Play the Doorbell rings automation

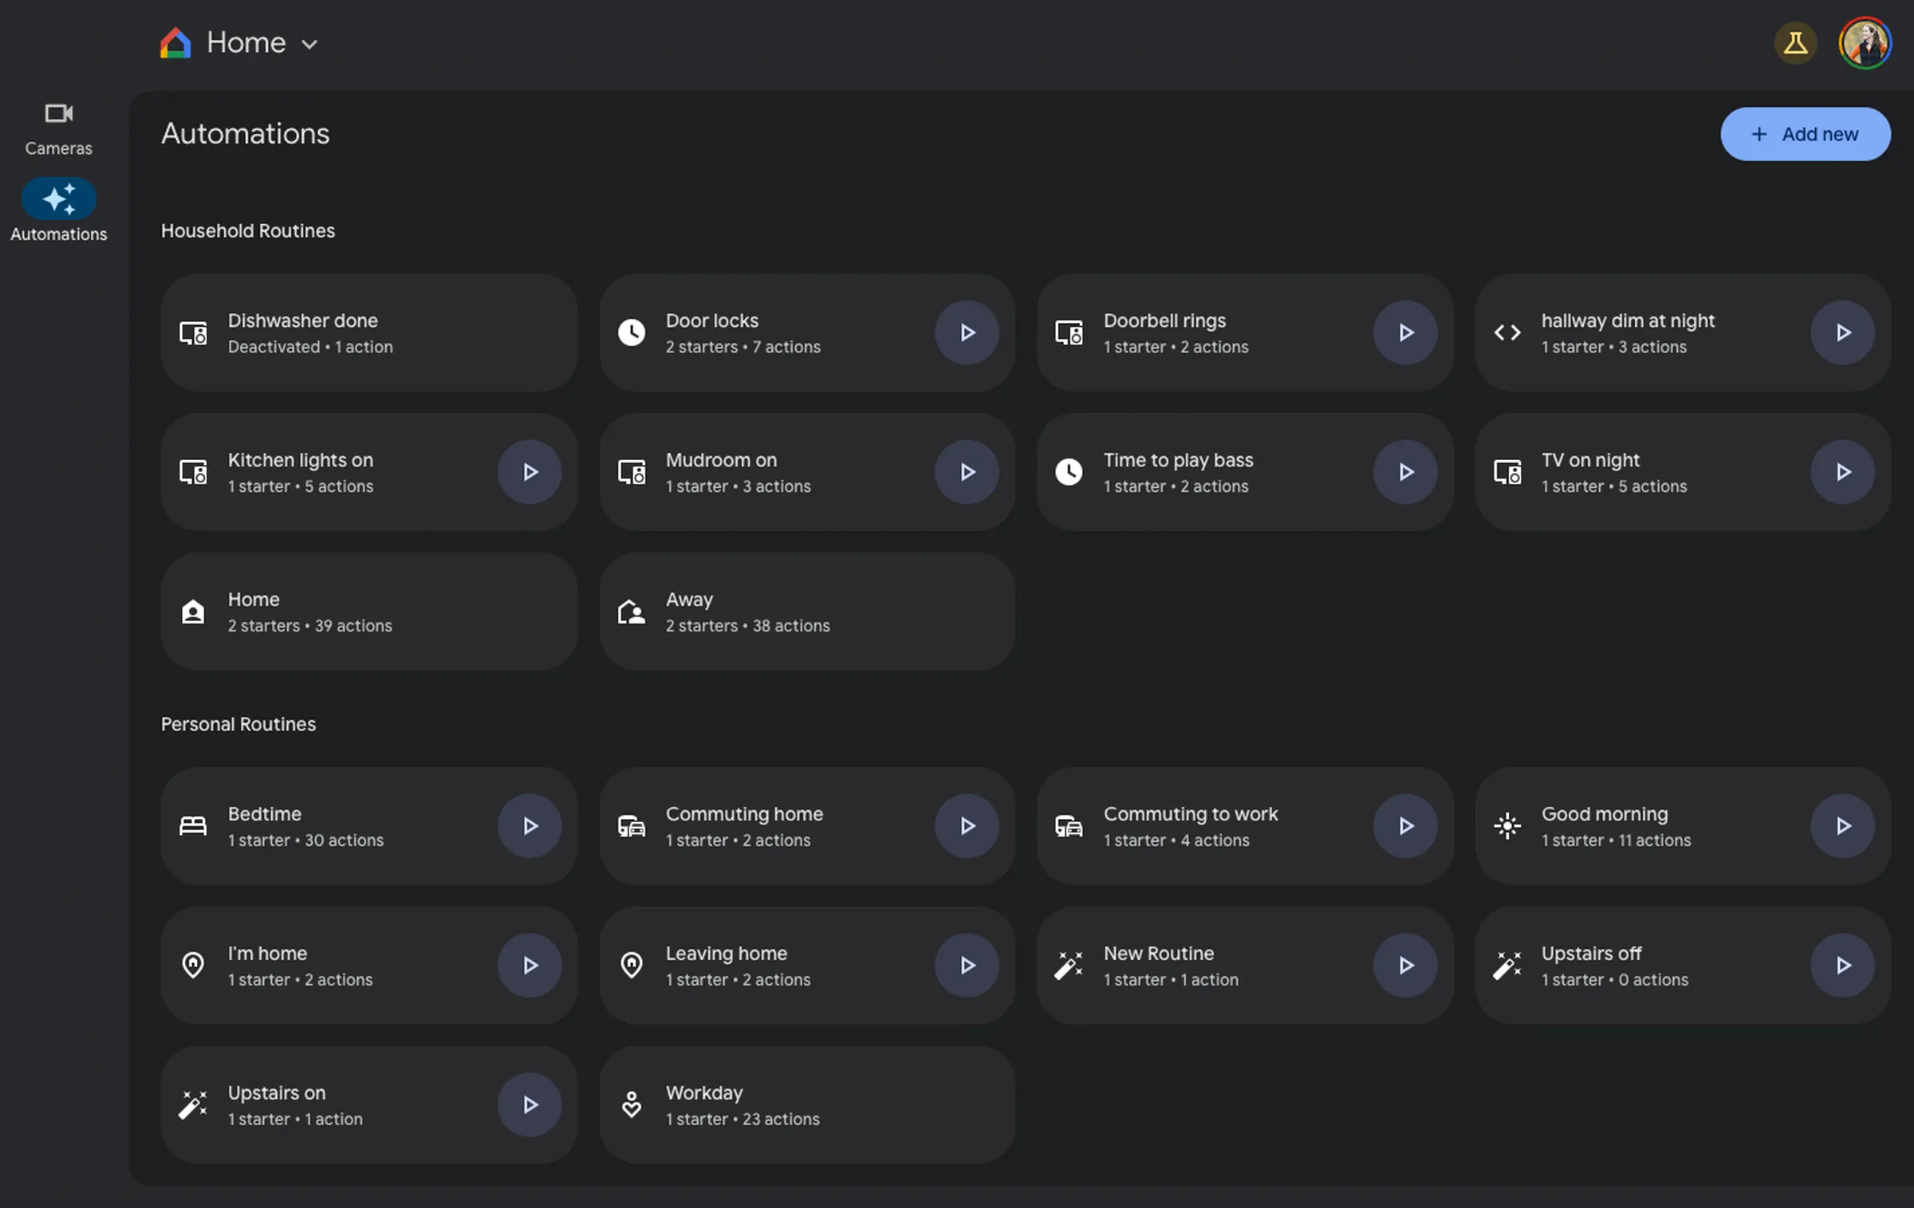click(1405, 332)
